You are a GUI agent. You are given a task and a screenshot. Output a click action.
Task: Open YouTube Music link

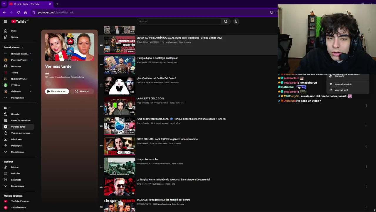(x=18, y=208)
